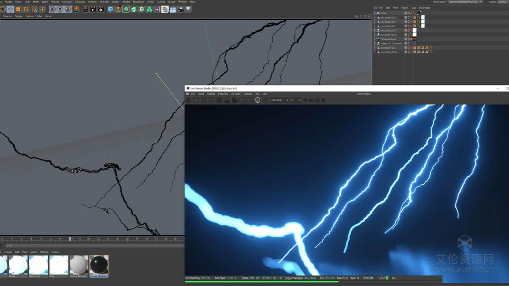Restart render in Live Viewer
509x286 pixels.
[196, 100]
